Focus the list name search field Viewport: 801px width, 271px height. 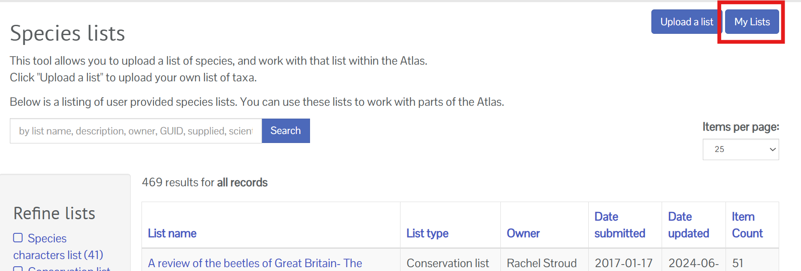pyautogui.click(x=136, y=131)
